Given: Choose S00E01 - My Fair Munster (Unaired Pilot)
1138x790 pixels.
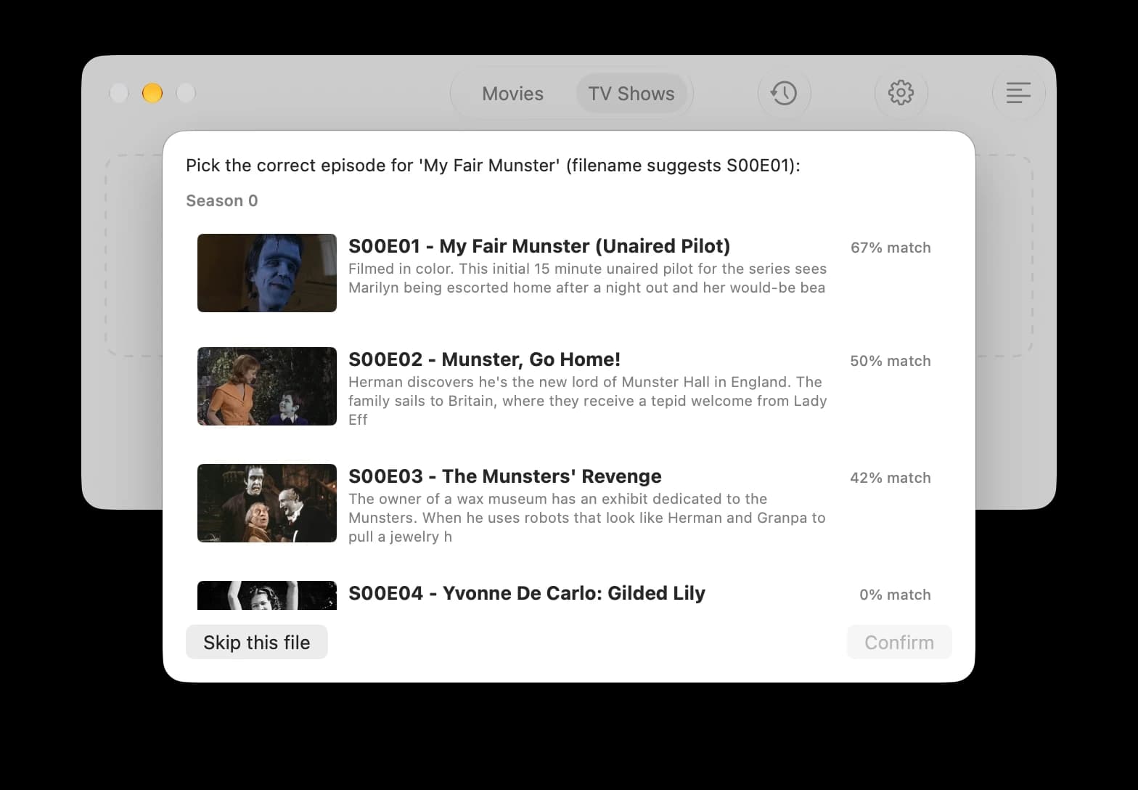Looking at the screenshot, I should pyautogui.click(x=539, y=246).
